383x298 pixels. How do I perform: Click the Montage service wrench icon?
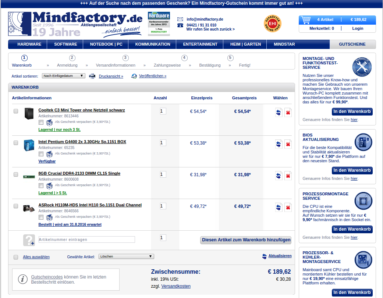[362, 67]
